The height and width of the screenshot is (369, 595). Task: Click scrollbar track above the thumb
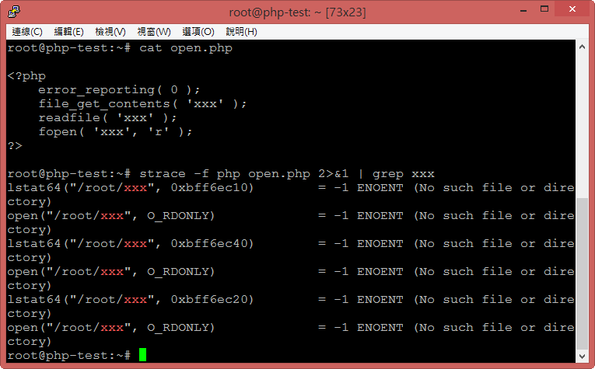(582, 126)
